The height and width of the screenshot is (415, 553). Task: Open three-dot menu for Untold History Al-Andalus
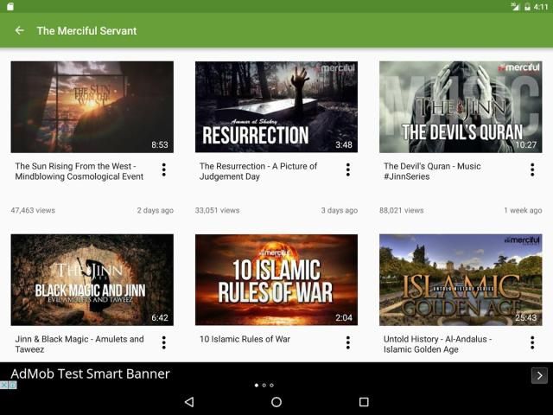[x=532, y=343]
